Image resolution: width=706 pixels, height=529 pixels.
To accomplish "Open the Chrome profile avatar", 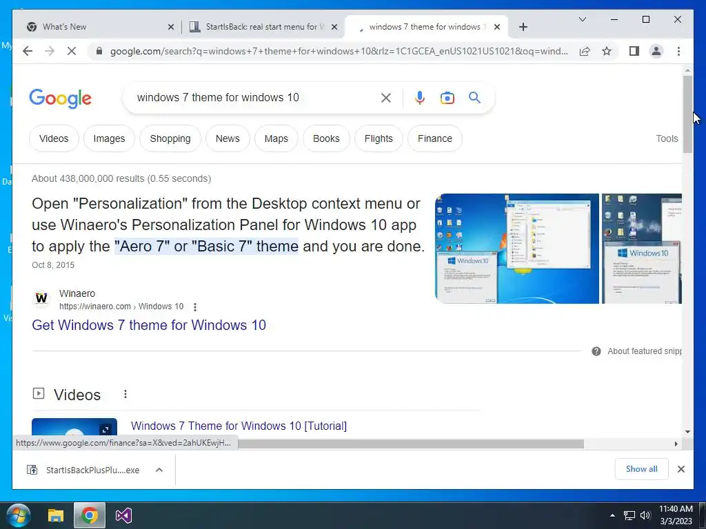I will pyautogui.click(x=656, y=51).
